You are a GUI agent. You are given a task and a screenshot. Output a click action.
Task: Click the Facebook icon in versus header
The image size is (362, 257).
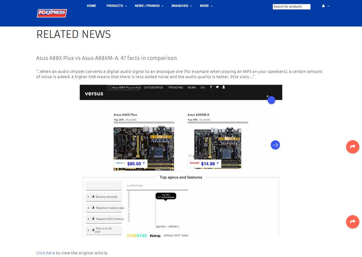[x=211, y=87]
